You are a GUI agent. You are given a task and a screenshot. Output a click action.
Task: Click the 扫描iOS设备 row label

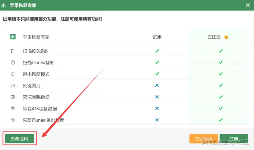(x=35, y=51)
